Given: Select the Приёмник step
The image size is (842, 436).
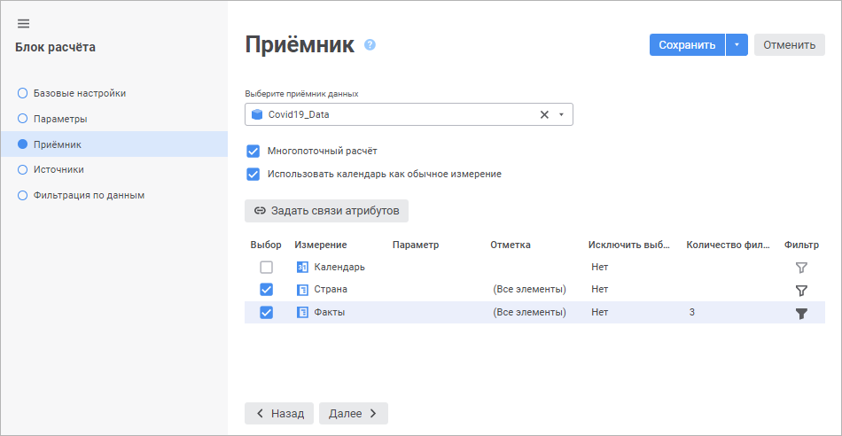Looking at the screenshot, I should (x=113, y=144).
